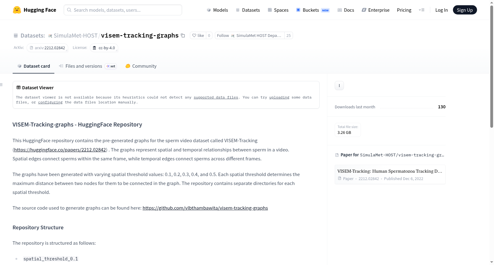Open the VISEM-Tracking paper card
The width and height of the screenshot is (494, 265).
[x=390, y=175]
